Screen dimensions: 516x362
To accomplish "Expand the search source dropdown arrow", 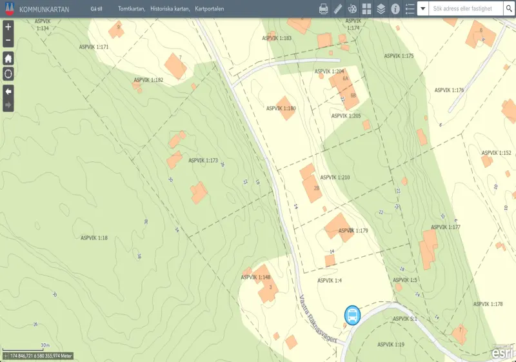I will [423, 8].
